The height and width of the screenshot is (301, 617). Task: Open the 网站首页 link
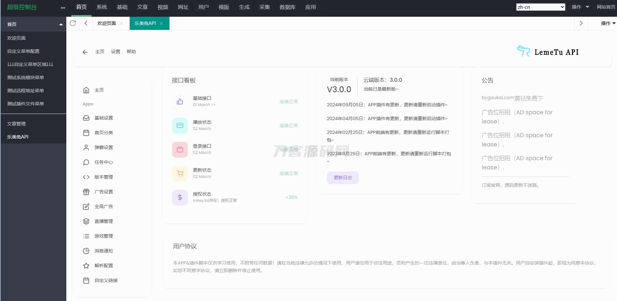click(606, 7)
